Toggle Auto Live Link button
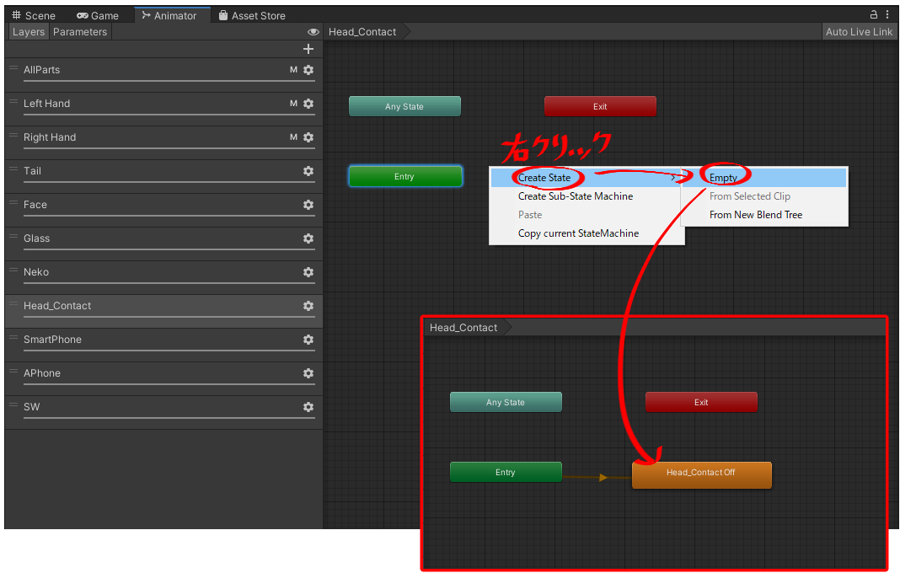The width and height of the screenshot is (900, 573). 859,32
